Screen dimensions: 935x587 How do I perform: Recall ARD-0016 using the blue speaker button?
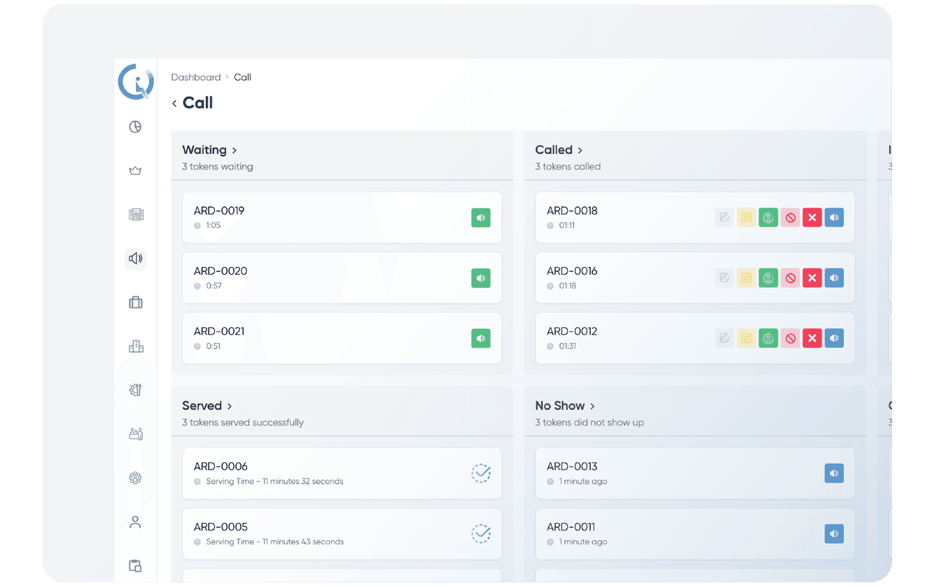point(834,278)
